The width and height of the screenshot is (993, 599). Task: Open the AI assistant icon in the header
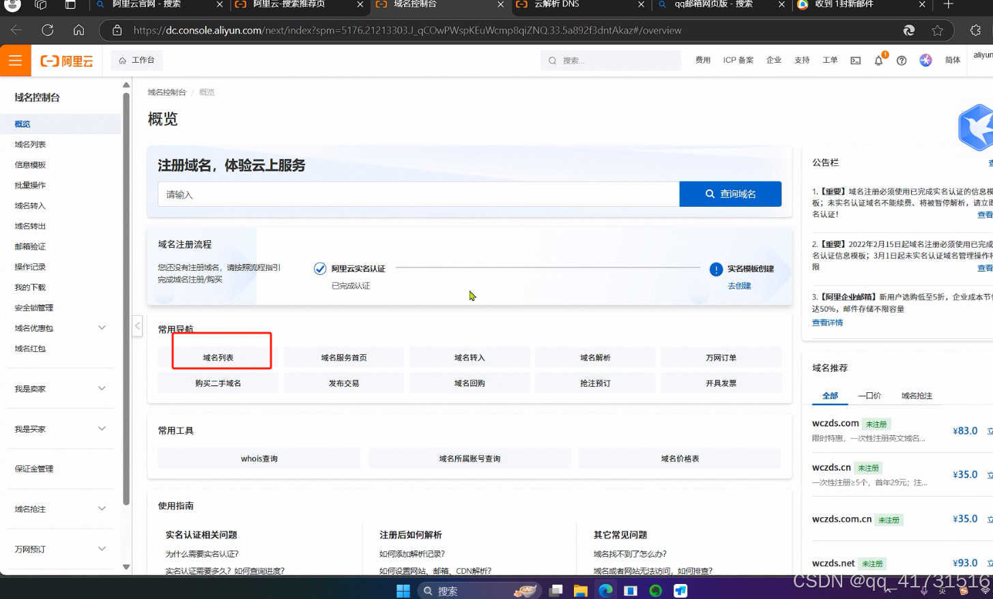pos(925,61)
